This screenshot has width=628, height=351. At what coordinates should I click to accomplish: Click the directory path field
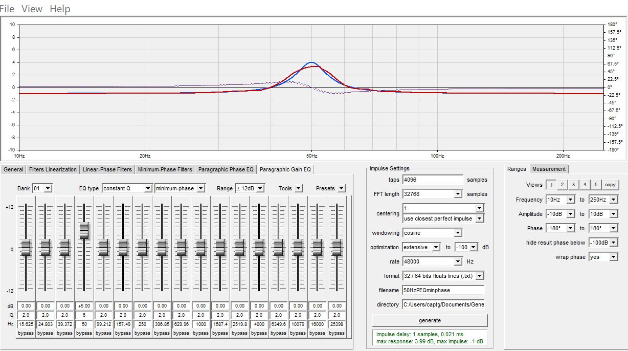(443, 304)
